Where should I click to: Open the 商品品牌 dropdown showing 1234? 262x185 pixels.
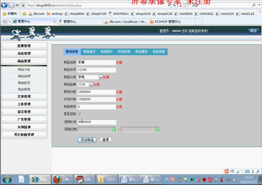coord(85,84)
